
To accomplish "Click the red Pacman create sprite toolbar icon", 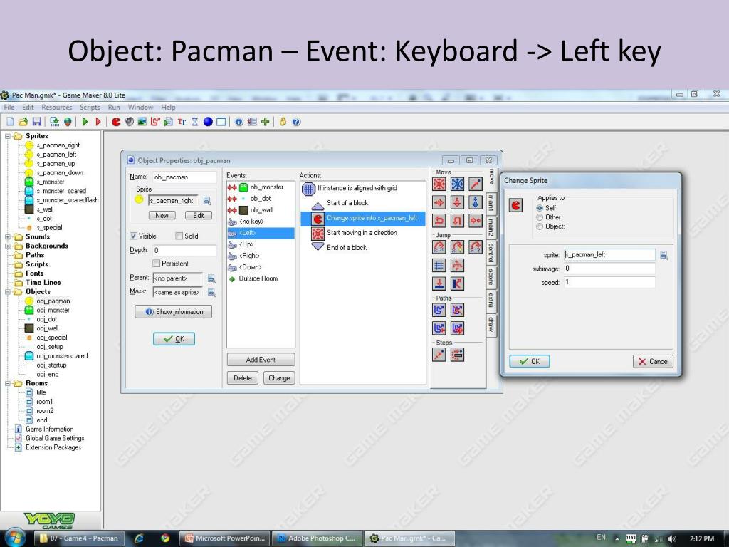I will coord(117,122).
